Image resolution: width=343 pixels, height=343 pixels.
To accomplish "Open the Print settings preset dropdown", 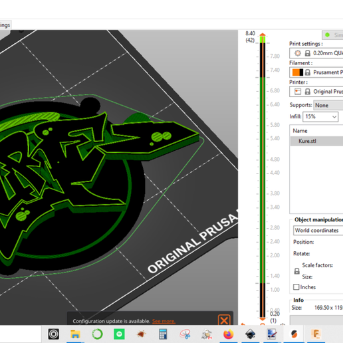I will coord(316,53).
